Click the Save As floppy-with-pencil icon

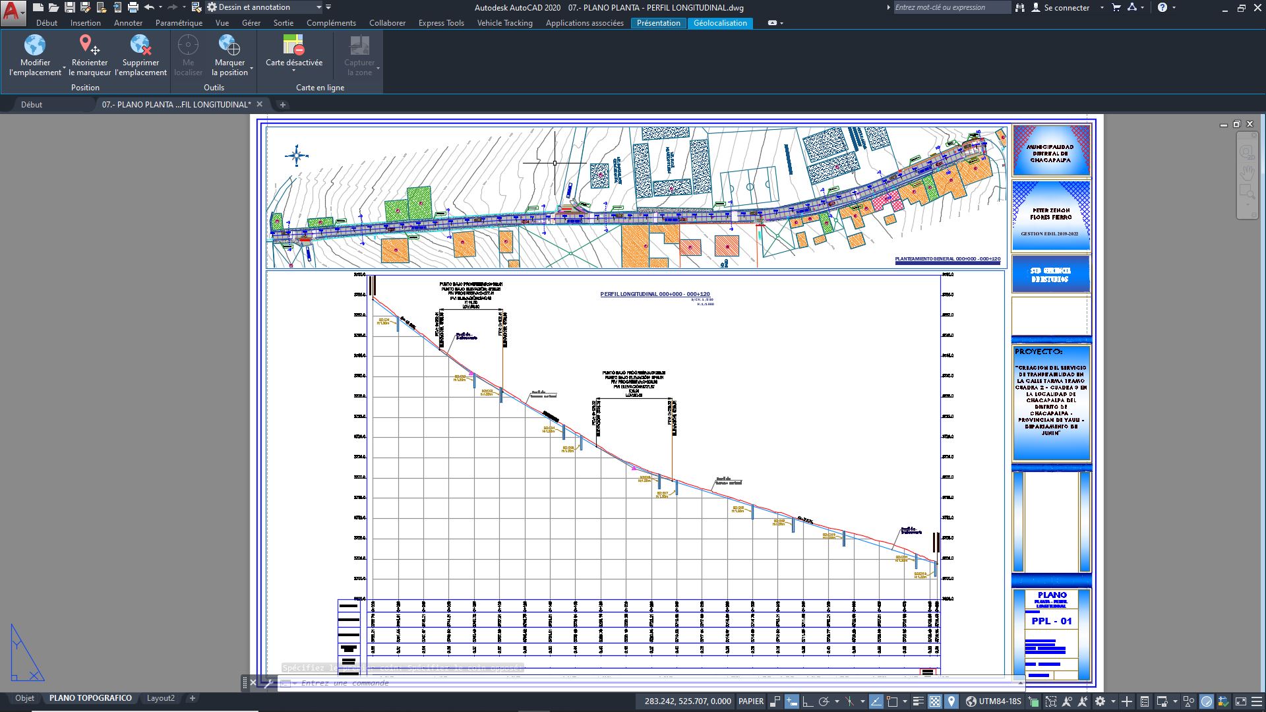[85, 7]
